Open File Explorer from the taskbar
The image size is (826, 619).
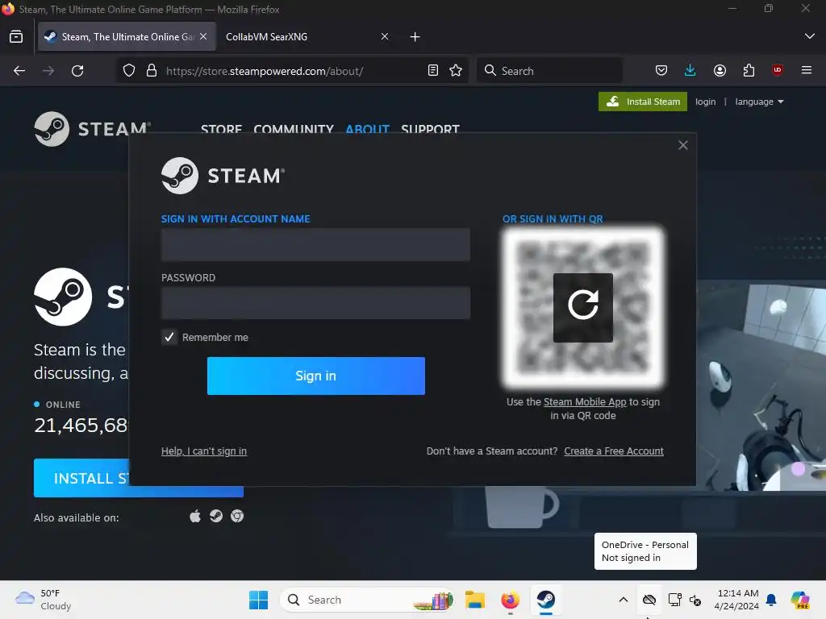coord(474,600)
